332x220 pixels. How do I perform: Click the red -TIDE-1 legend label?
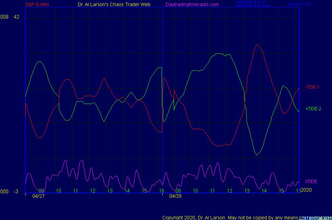coord(312,87)
